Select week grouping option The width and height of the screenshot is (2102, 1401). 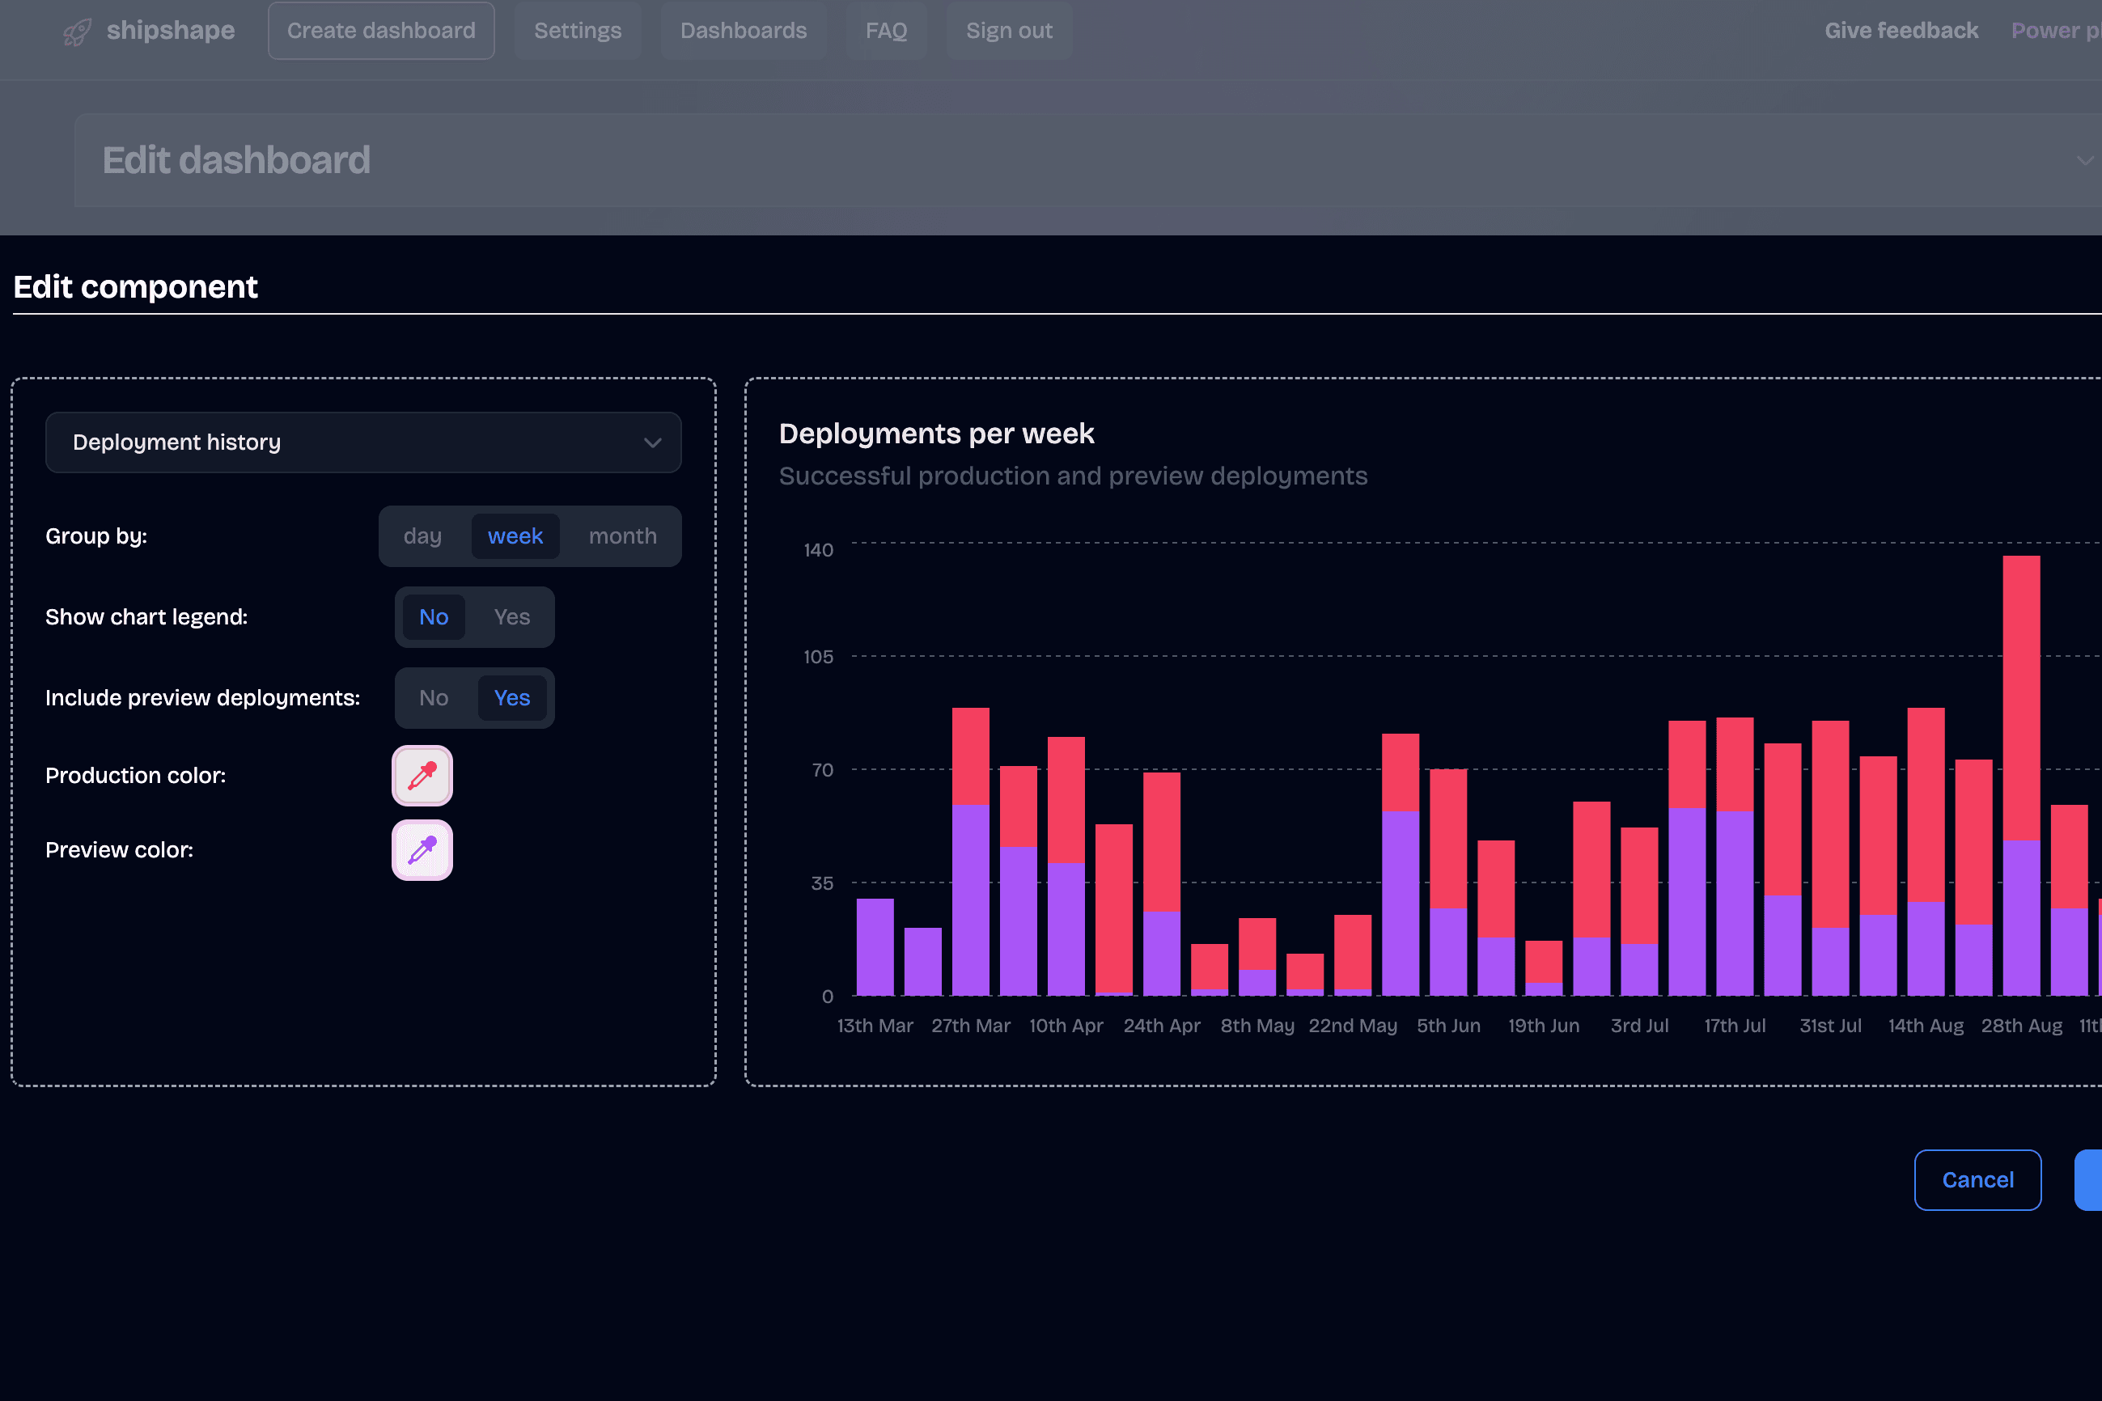point(515,536)
